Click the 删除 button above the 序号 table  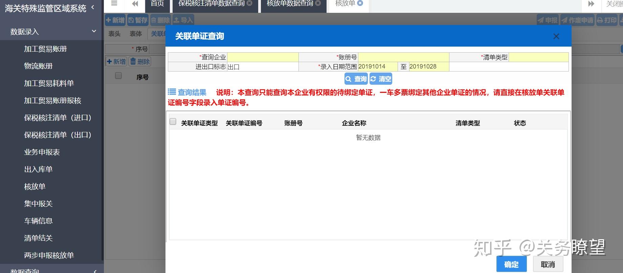[x=140, y=61]
